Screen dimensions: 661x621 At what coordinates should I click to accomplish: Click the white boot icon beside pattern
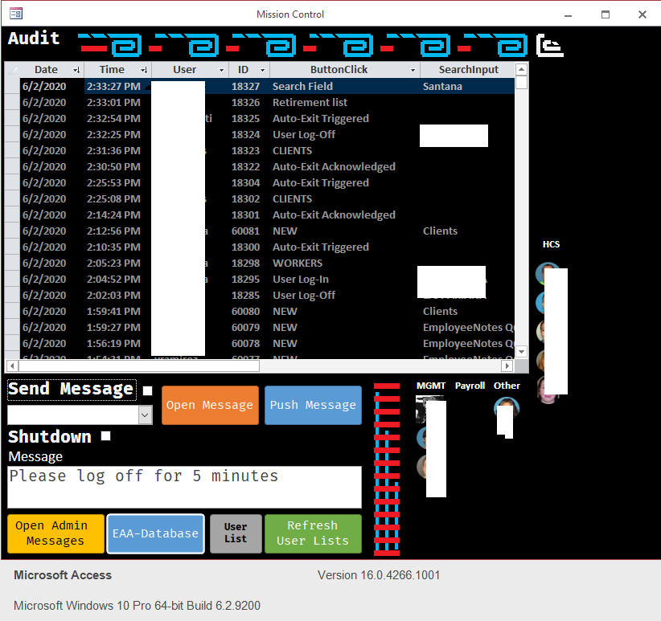click(550, 46)
